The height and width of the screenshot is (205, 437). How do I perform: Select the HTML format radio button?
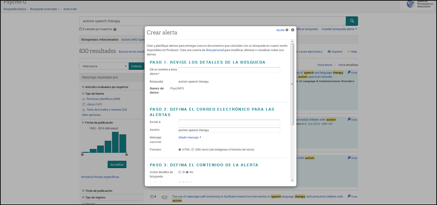180,150
